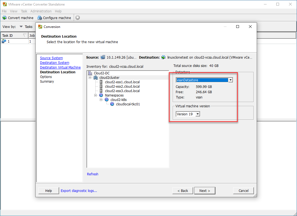
Task: Select the cloudlocal-tkc01 resource pool icon
Action: coord(112,104)
